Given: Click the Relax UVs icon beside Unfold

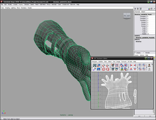Looking at the screenshot, I should tap(126, 69).
